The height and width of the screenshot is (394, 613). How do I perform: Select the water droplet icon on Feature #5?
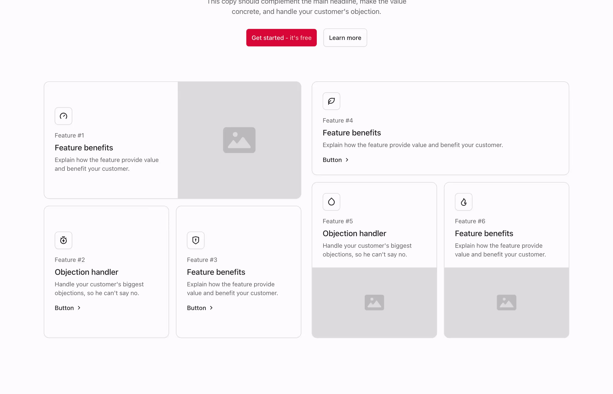[331, 202]
